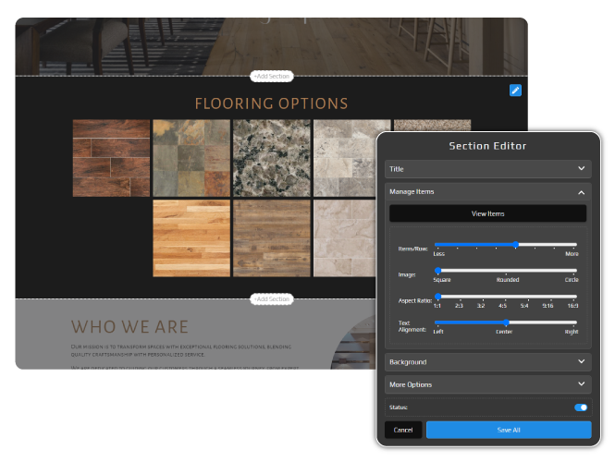Click Save All button

[508, 430]
